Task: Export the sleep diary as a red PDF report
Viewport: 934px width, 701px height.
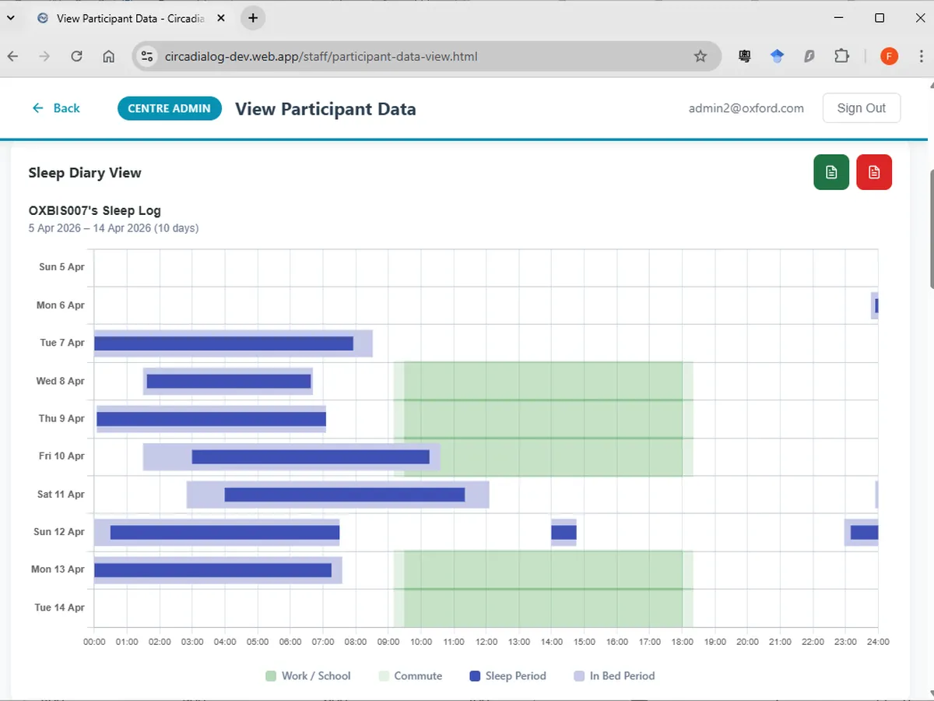Action: tap(874, 172)
